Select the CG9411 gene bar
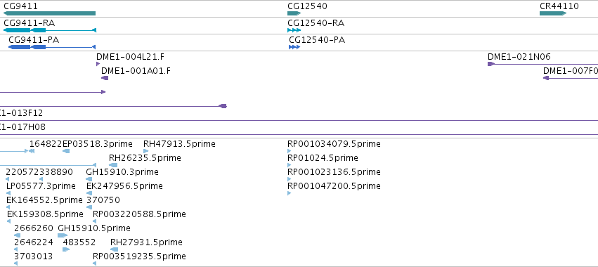This screenshot has width=598, height=267. tap(49, 13)
